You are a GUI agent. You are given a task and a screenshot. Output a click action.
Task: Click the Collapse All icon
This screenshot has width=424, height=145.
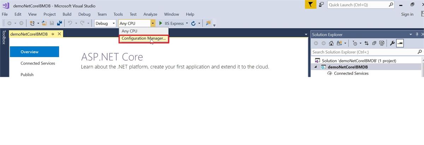[x=374, y=43]
